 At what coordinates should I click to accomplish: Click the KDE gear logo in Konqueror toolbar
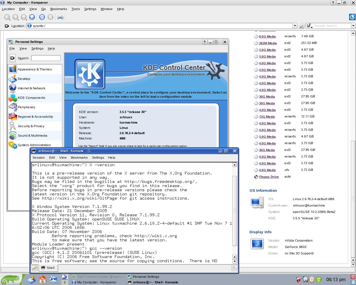pyautogui.click(x=352, y=17)
